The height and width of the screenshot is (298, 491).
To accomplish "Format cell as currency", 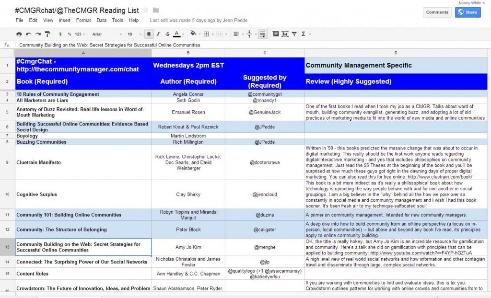I will (60, 34).
